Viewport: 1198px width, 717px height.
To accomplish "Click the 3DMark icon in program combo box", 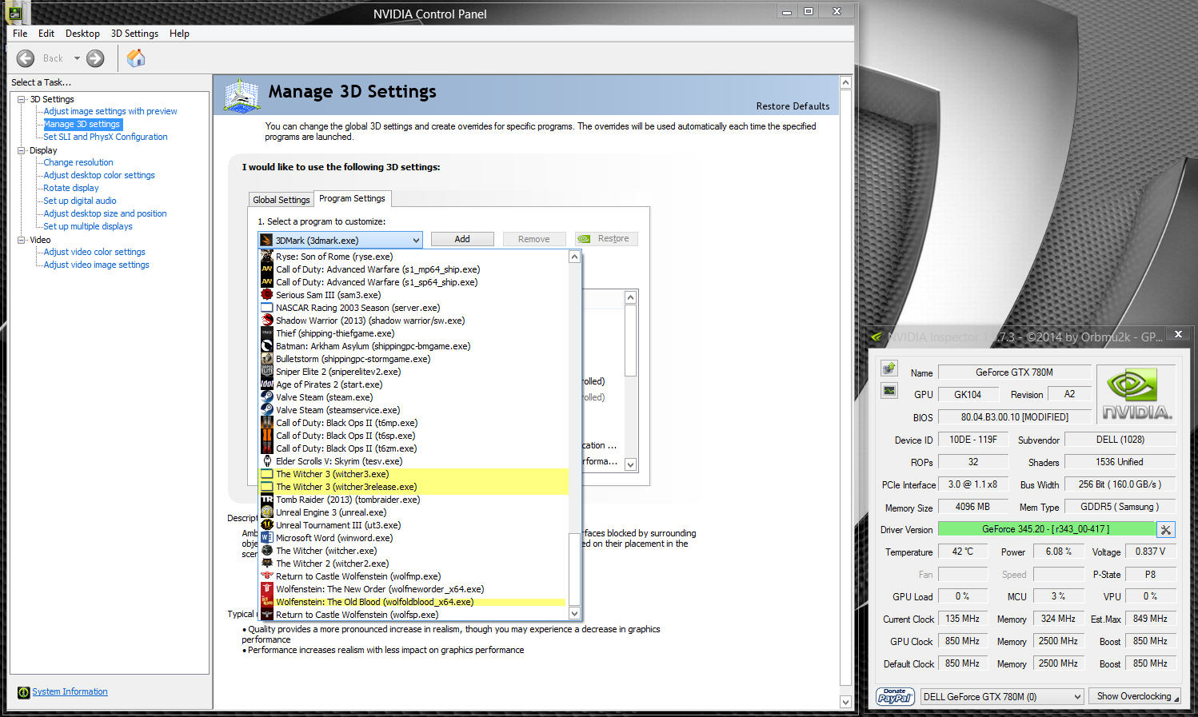I will (267, 240).
